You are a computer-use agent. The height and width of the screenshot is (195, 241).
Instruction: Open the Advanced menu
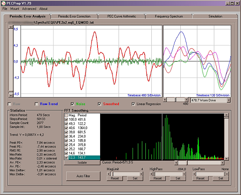pos(29,9)
